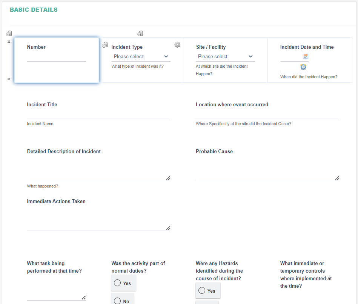Image resolution: width=358 pixels, height=304 pixels.
Task: Open the Site / Facility dropdown
Action: [x=225, y=57]
